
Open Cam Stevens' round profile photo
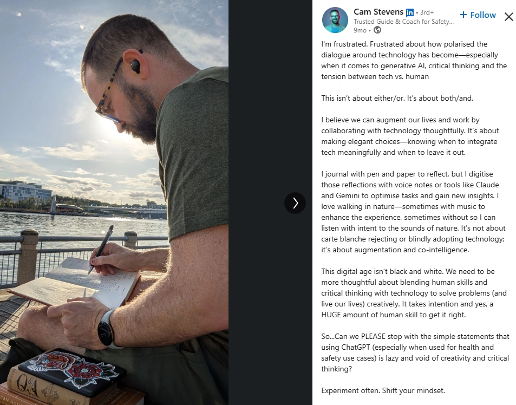pyautogui.click(x=335, y=20)
